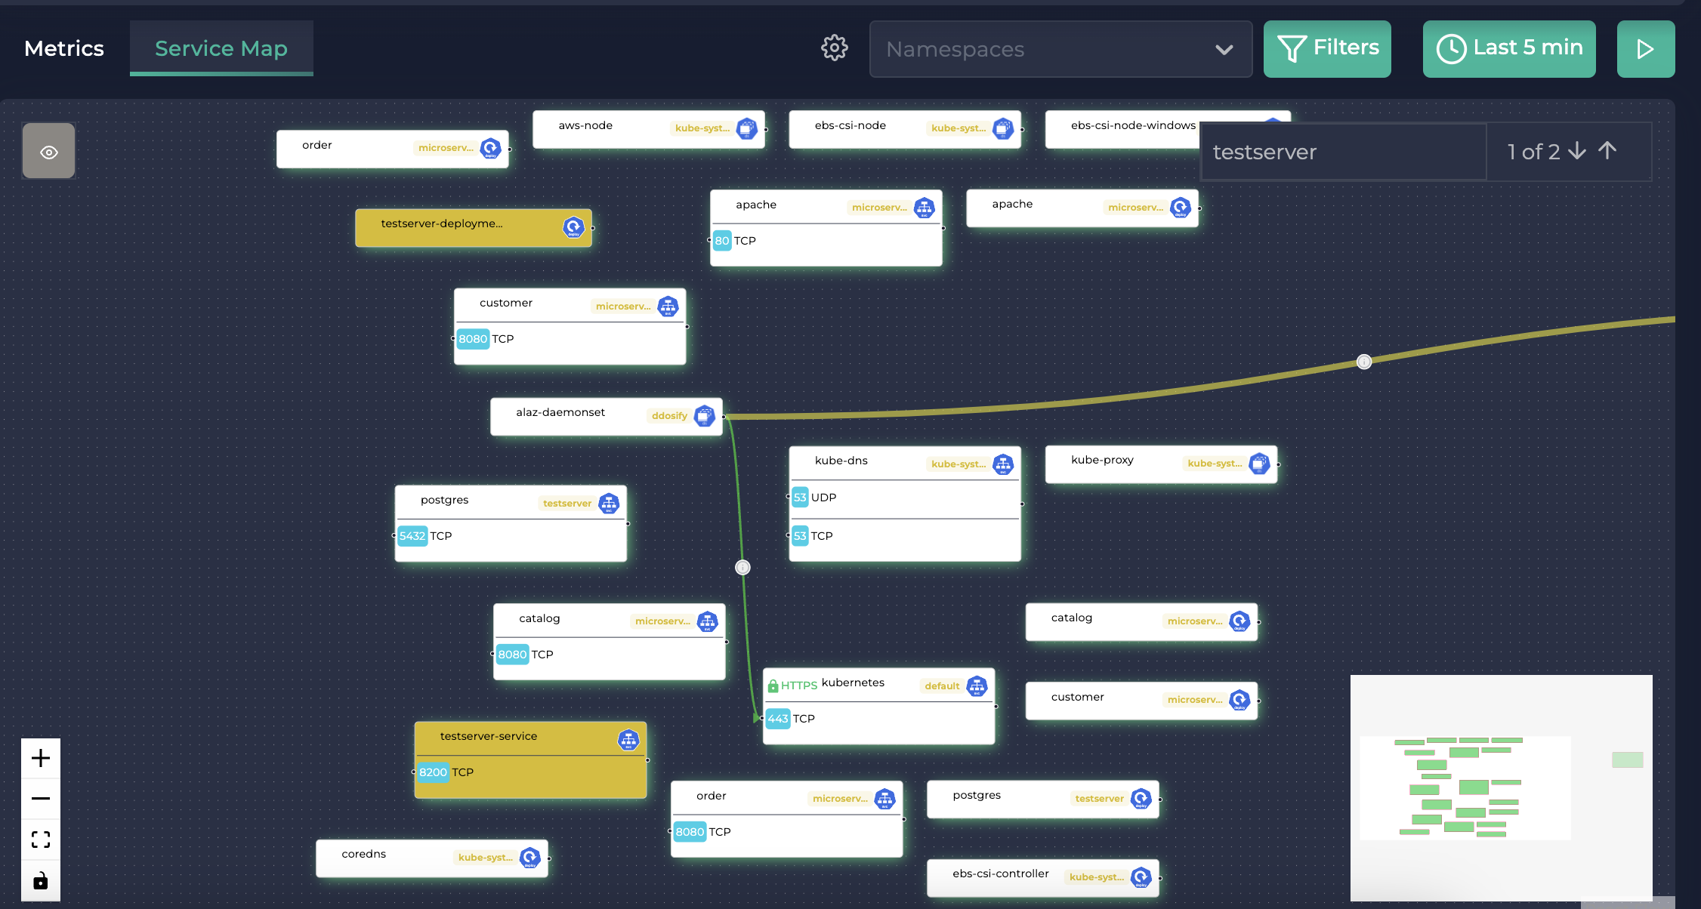Viewport: 1701px width, 909px height.
Task: Switch to the Metrics tab
Action: click(x=64, y=48)
